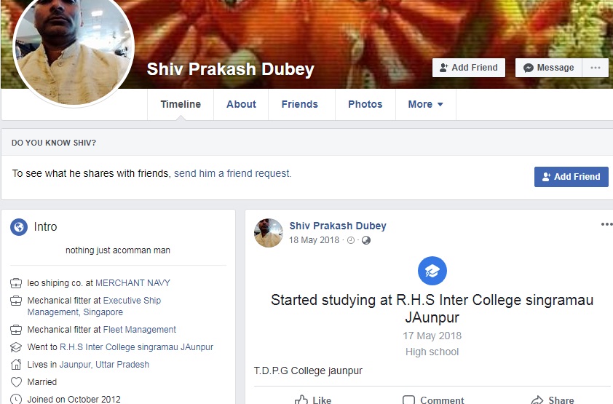613x404 pixels.
Task: Click the large profile picture
Action: (74, 47)
